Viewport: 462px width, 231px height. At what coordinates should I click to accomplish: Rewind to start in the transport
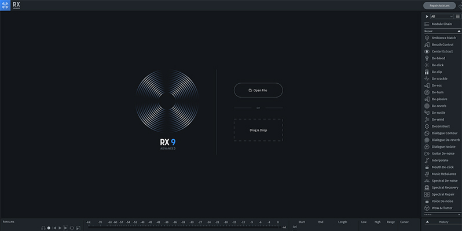[54, 228]
